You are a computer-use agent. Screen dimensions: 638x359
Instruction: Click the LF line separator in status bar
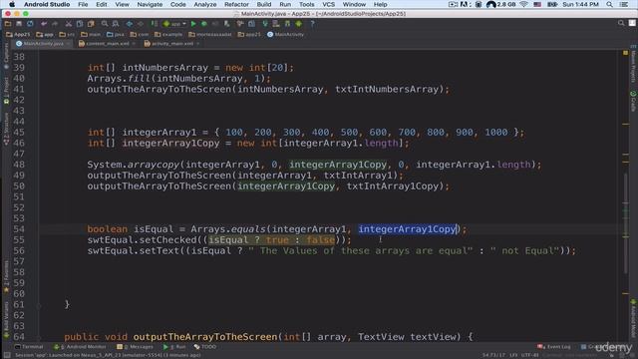pyautogui.click(x=513, y=355)
